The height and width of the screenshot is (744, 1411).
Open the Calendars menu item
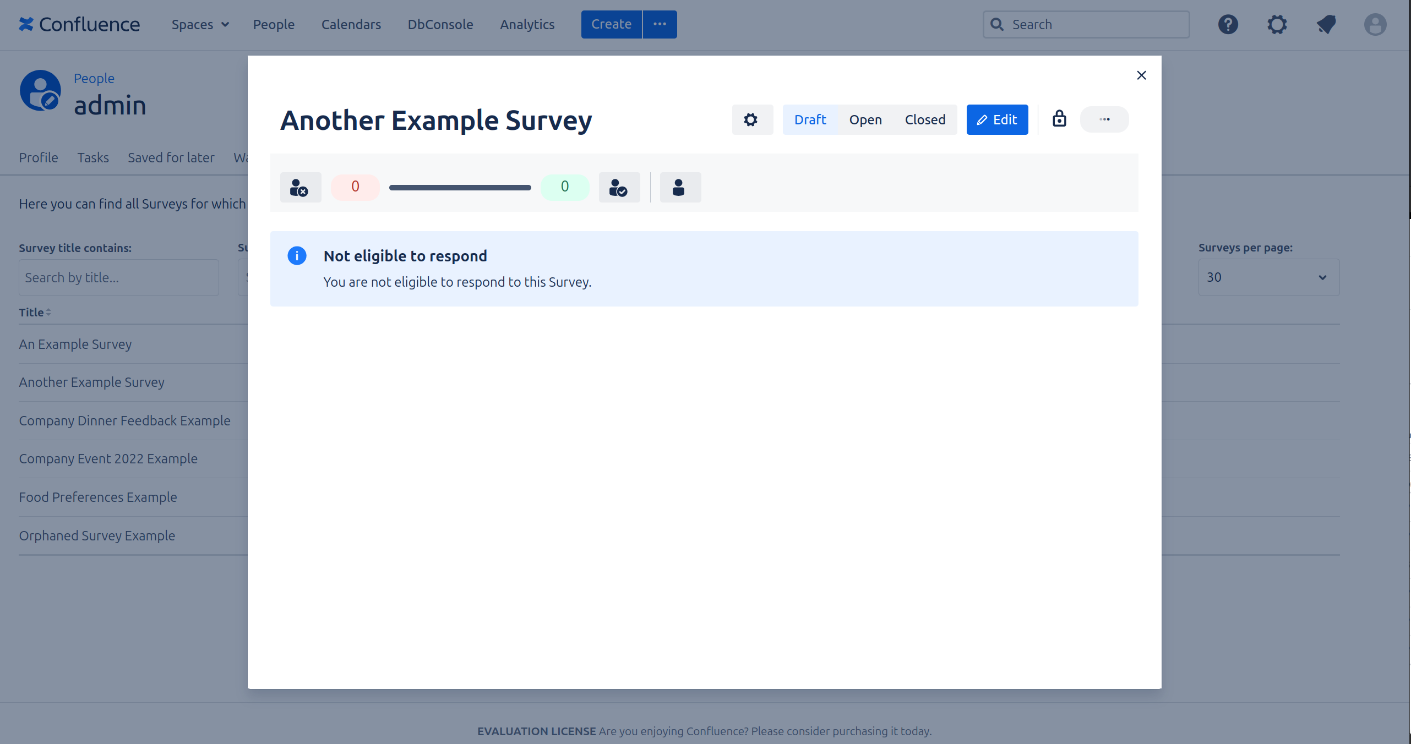(351, 25)
